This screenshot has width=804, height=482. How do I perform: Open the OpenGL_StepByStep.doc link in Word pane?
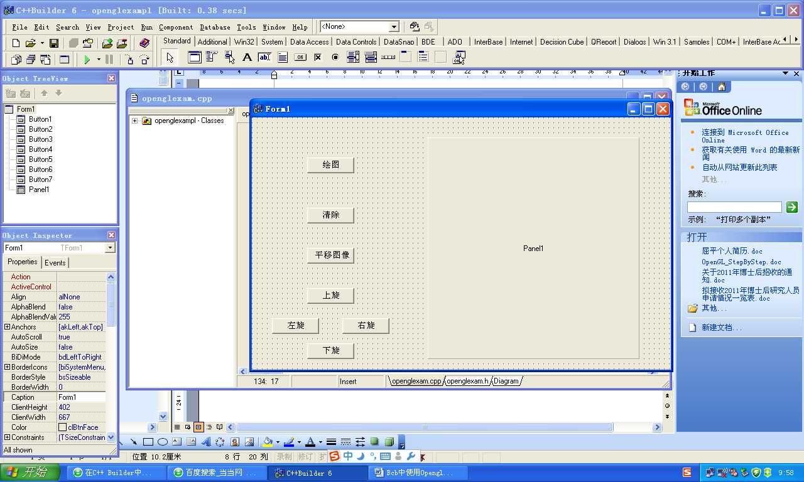point(741,262)
